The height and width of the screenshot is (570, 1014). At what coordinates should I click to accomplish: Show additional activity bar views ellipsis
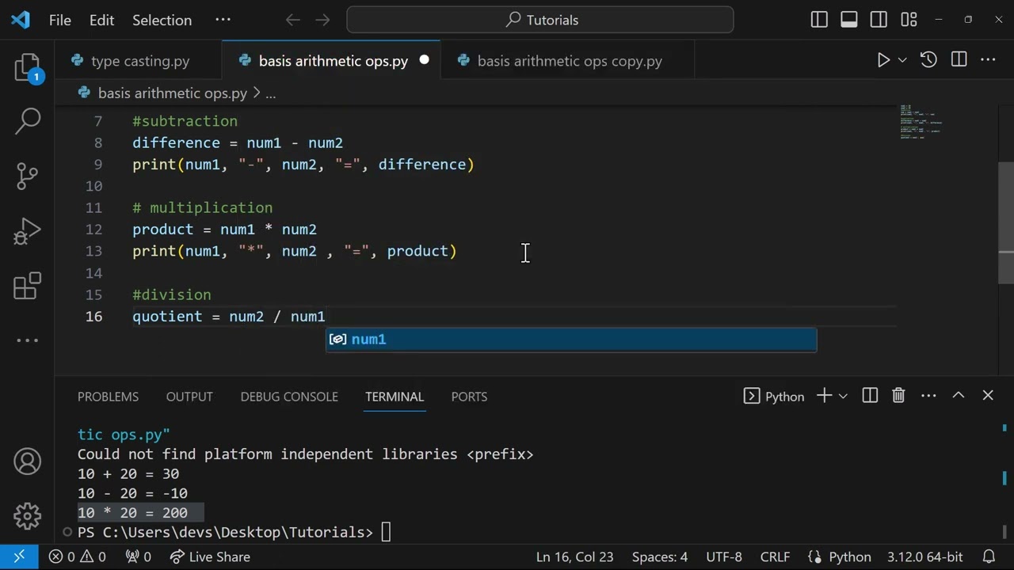[28, 340]
